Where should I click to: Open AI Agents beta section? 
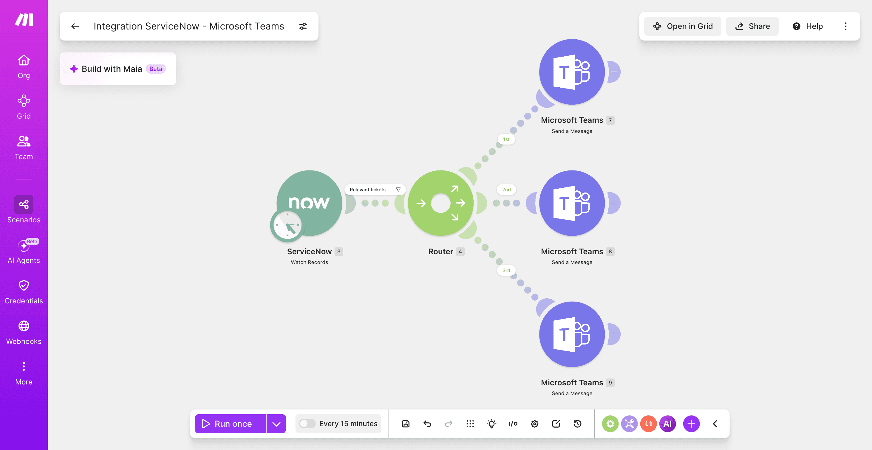pyautogui.click(x=24, y=252)
